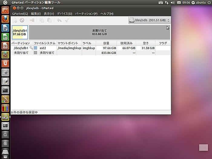Click the Copy partition toolbar icon

(42, 20)
